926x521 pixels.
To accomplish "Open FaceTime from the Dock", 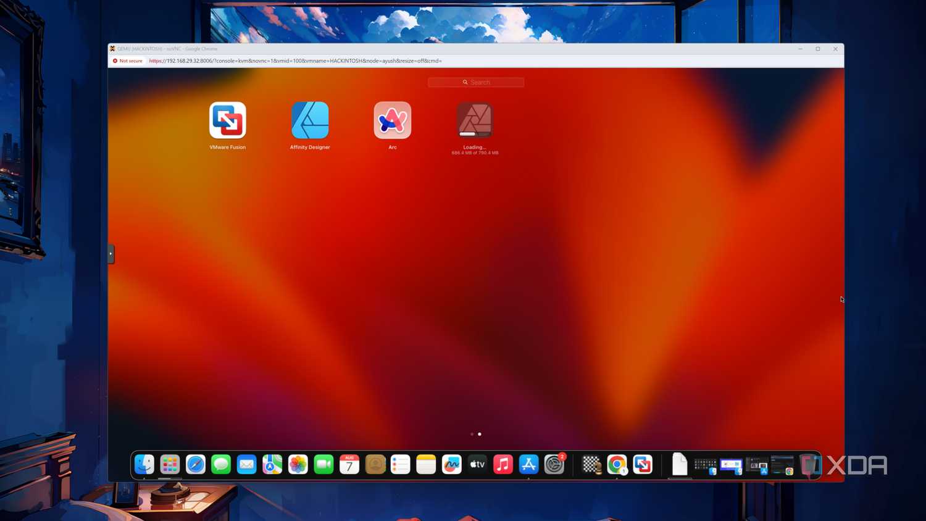I will [x=323, y=464].
